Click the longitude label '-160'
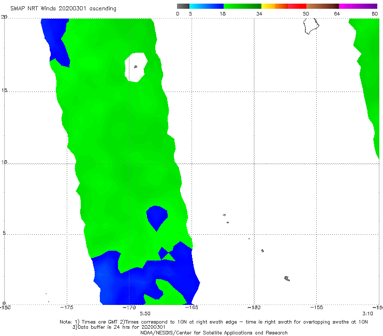Image resolution: width=383 pixels, height=336 pixels. point(254,308)
